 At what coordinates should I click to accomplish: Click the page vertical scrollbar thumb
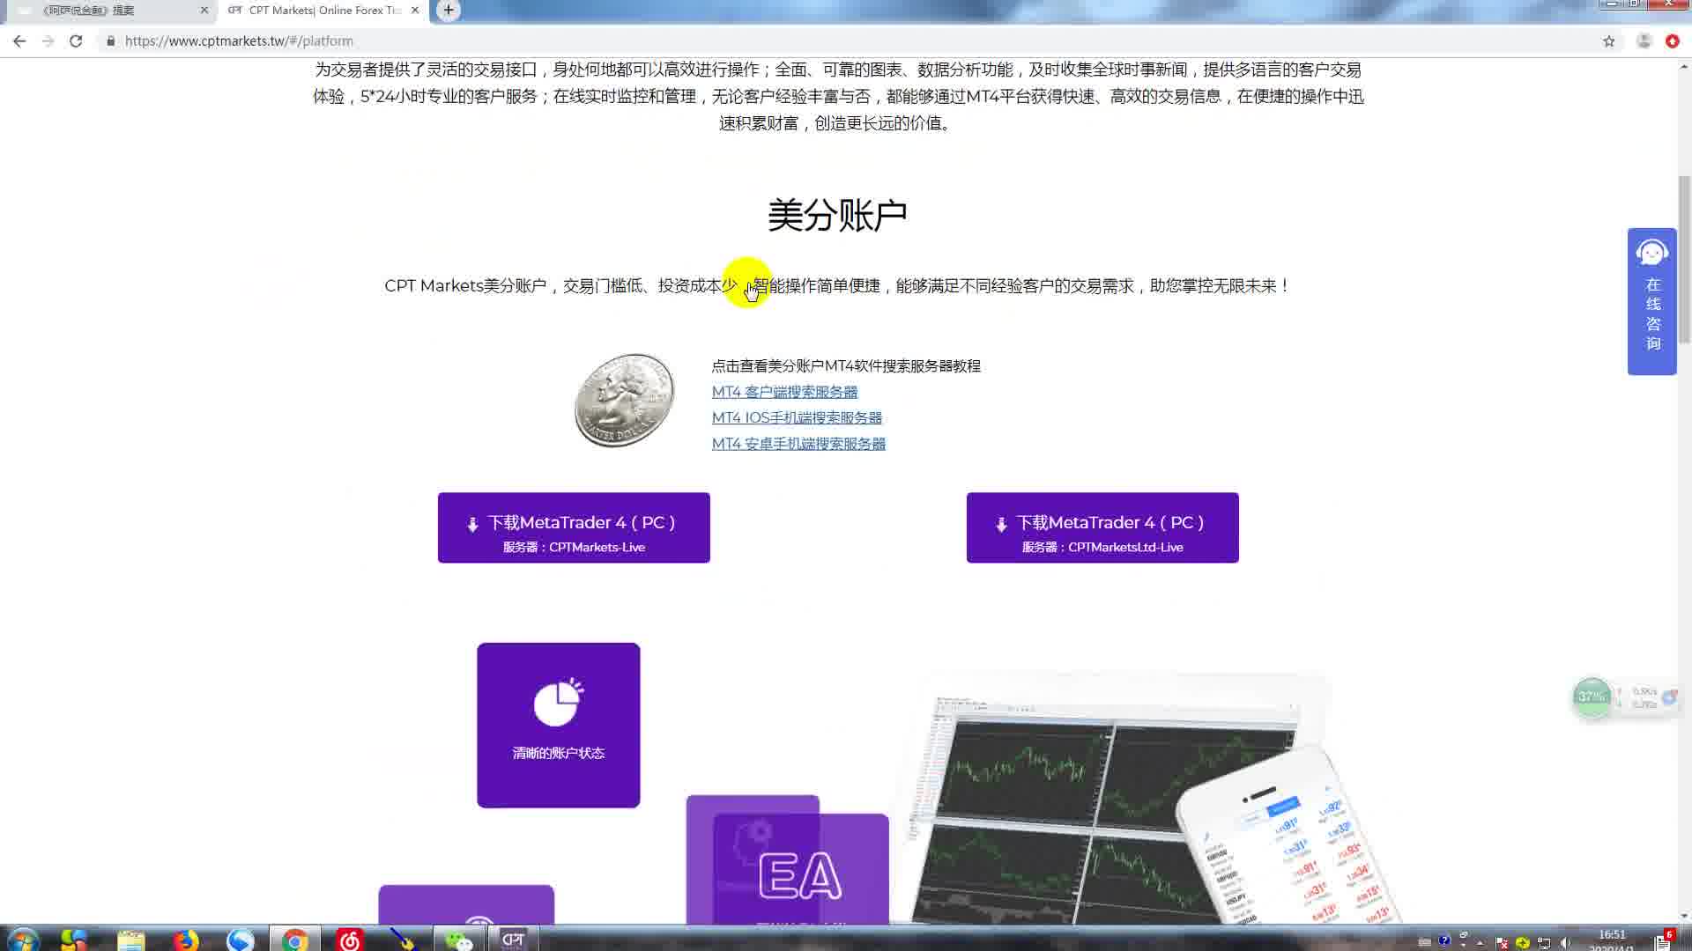[x=1684, y=259]
